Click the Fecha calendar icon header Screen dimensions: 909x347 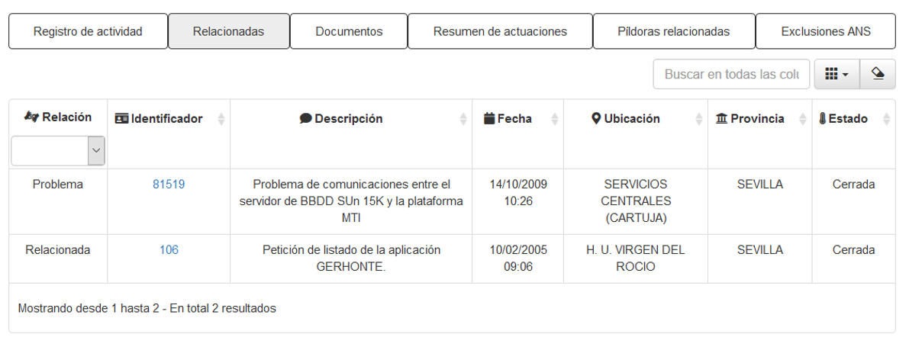pos(489,119)
